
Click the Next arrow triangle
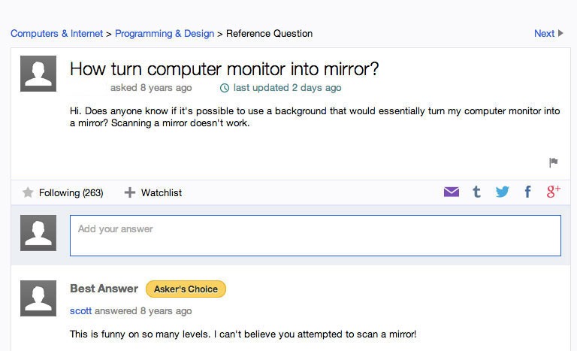coord(560,33)
